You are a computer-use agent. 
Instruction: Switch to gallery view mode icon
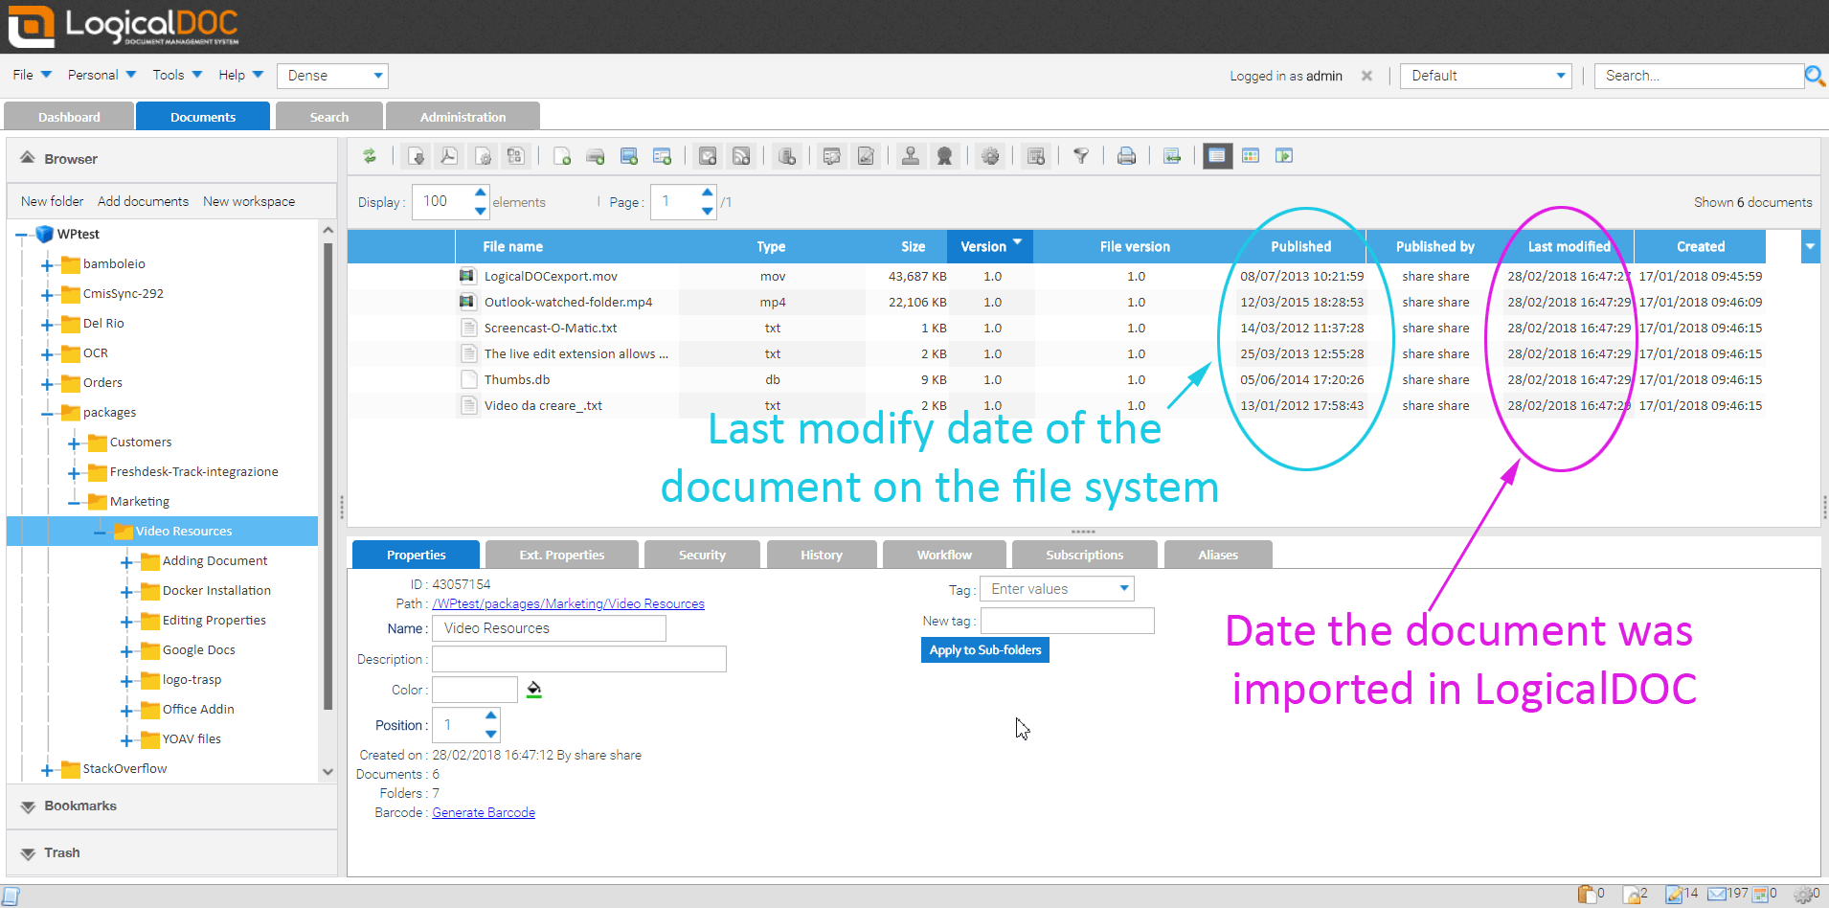[x=1251, y=156]
